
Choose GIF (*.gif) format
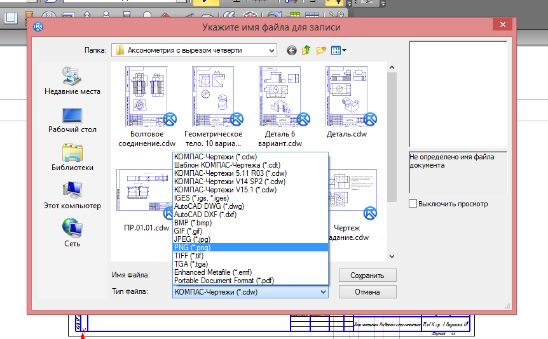click(x=250, y=231)
